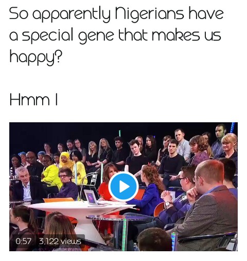Click the 0:57 video duration label
This screenshot has width=247, height=261.
coord(23,241)
